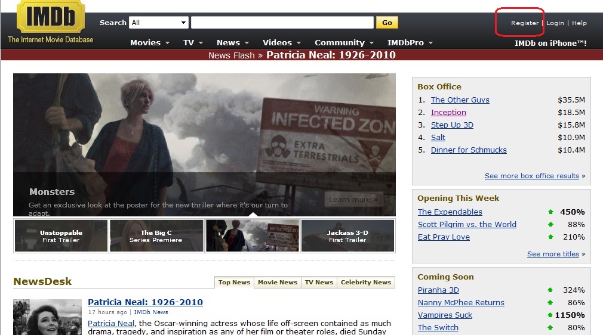Click the $35.5M gross for The Other Guys

[571, 100]
